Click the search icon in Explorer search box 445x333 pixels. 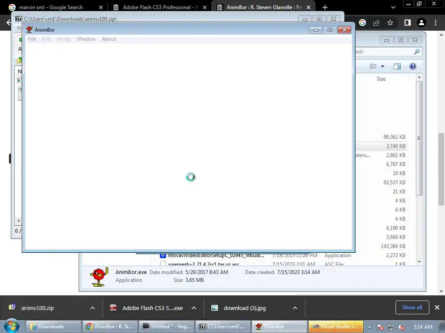coord(417,52)
